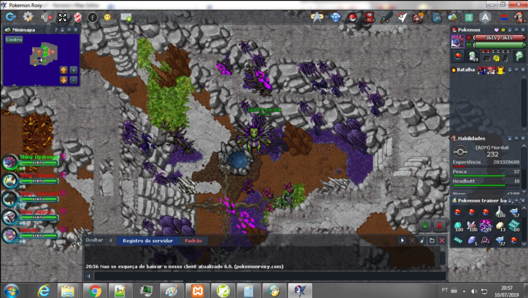Zoom in on the minimap
This screenshot has height=298, width=528.
tap(73, 70)
